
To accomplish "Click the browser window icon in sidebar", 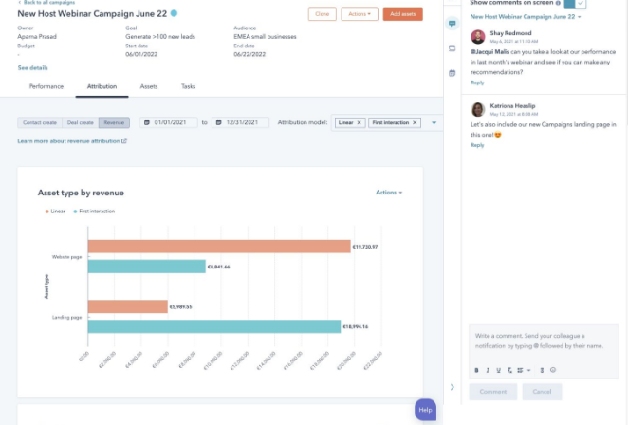I will [453, 48].
